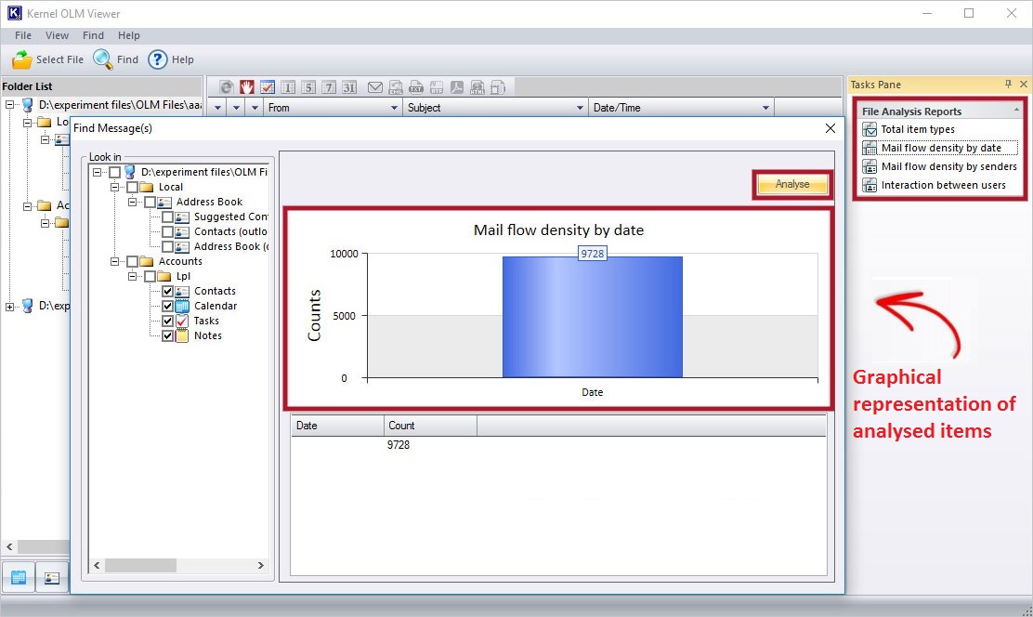The width and height of the screenshot is (1033, 617).
Task: Click the Analyse button
Action: click(792, 185)
